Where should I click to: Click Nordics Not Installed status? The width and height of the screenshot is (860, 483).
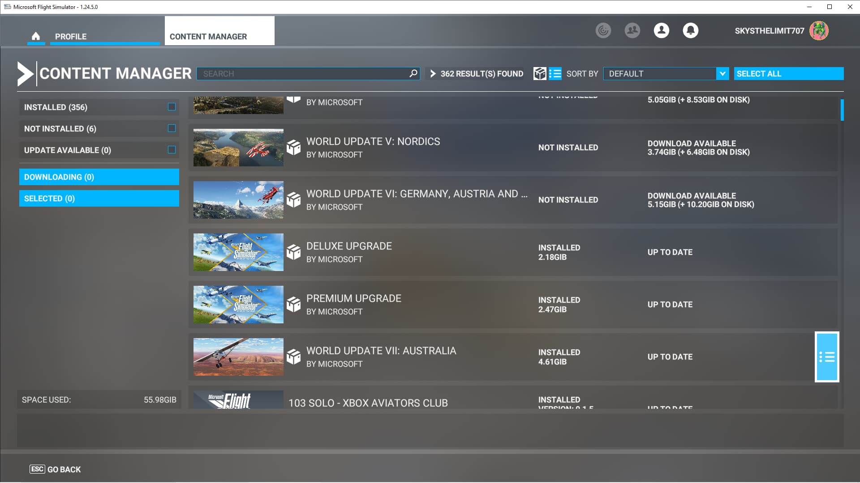click(568, 148)
